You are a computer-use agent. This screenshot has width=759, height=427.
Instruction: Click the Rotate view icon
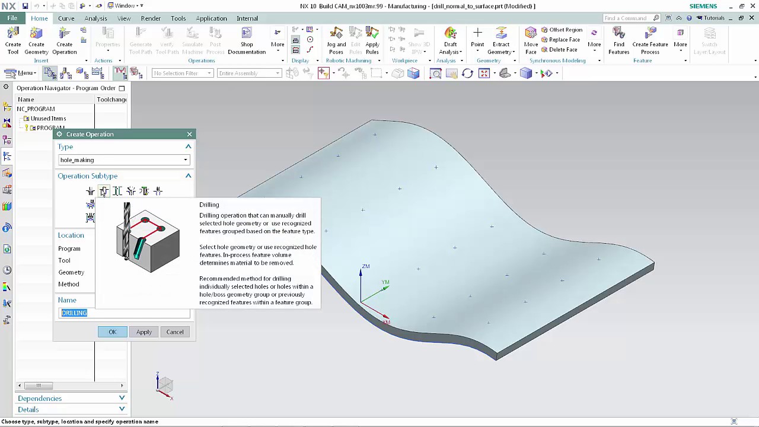tap(467, 74)
